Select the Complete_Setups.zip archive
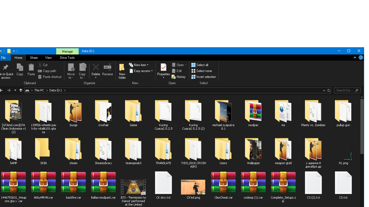This screenshot has height=207, width=369. pyautogui.click(x=283, y=187)
